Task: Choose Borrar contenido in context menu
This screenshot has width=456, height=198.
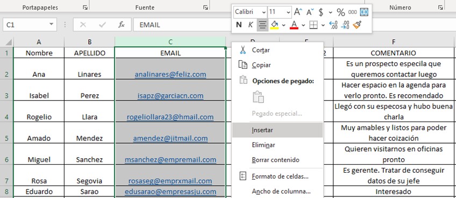Action: (x=277, y=160)
